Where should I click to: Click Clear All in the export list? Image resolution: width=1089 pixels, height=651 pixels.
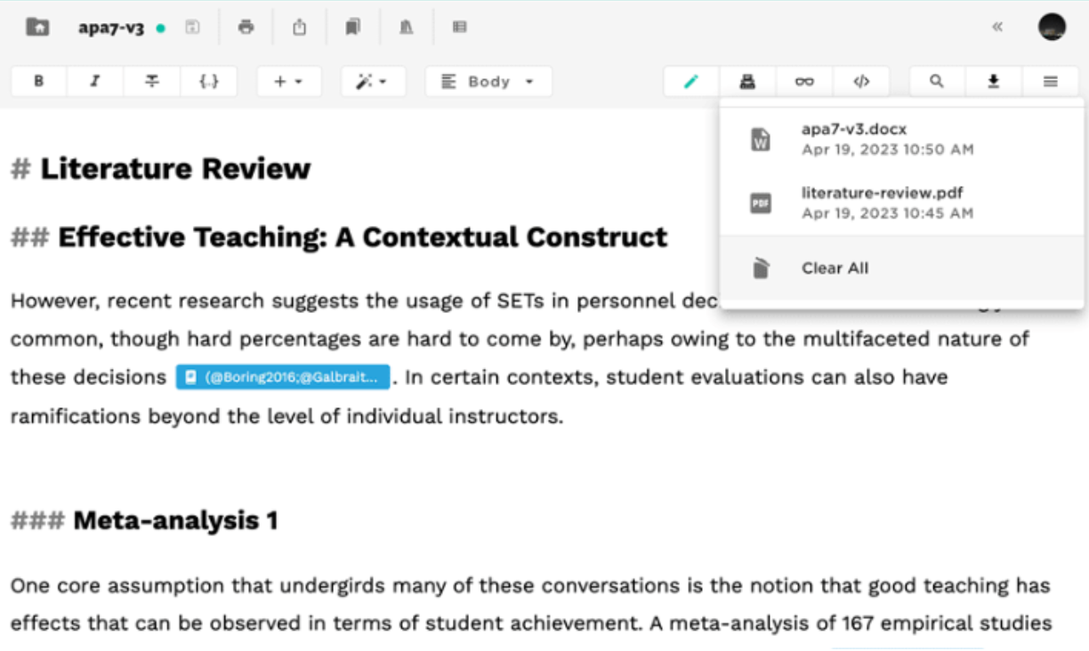click(x=835, y=268)
